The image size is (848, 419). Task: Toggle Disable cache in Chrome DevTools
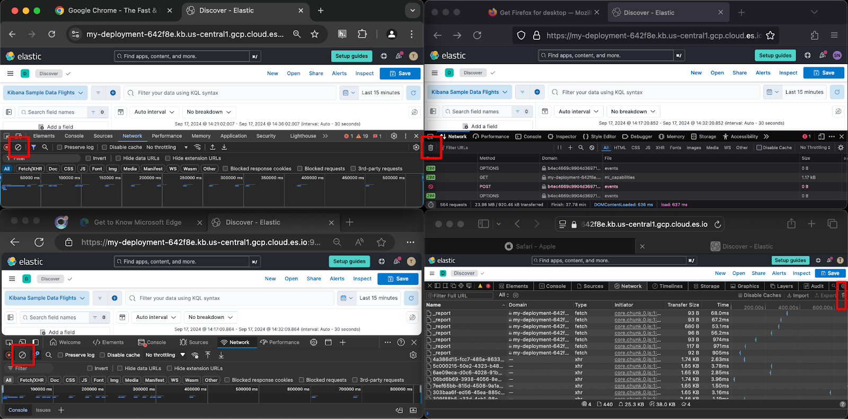(104, 147)
